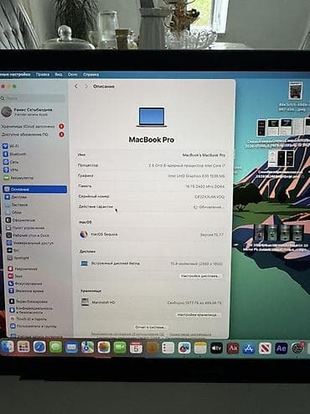Launch Safari from the Dock
Viewport: 310px width, 414px height.
(39, 347)
